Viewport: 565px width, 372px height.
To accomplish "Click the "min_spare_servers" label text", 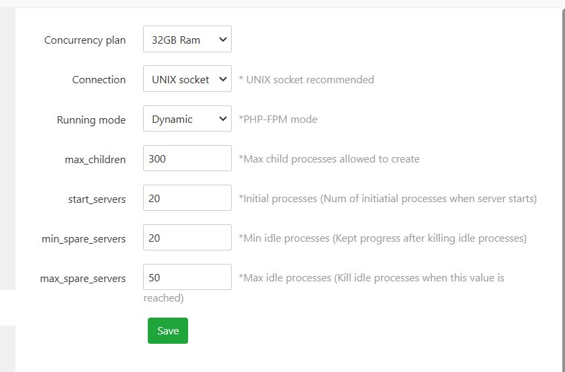I will (x=83, y=239).
